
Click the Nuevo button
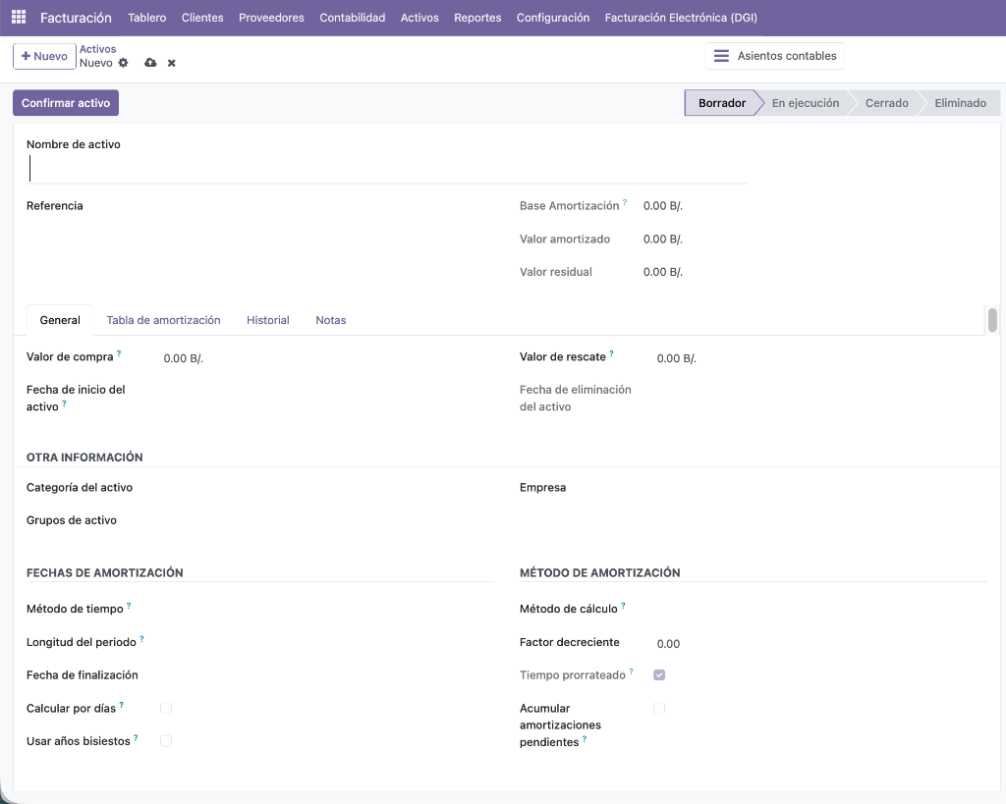click(44, 56)
